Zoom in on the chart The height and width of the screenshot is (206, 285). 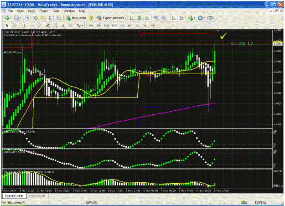pyautogui.click(x=156, y=18)
